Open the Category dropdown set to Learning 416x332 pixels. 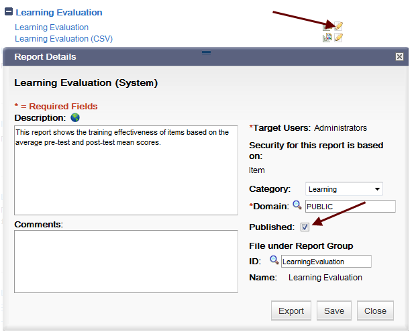point(344,189)
